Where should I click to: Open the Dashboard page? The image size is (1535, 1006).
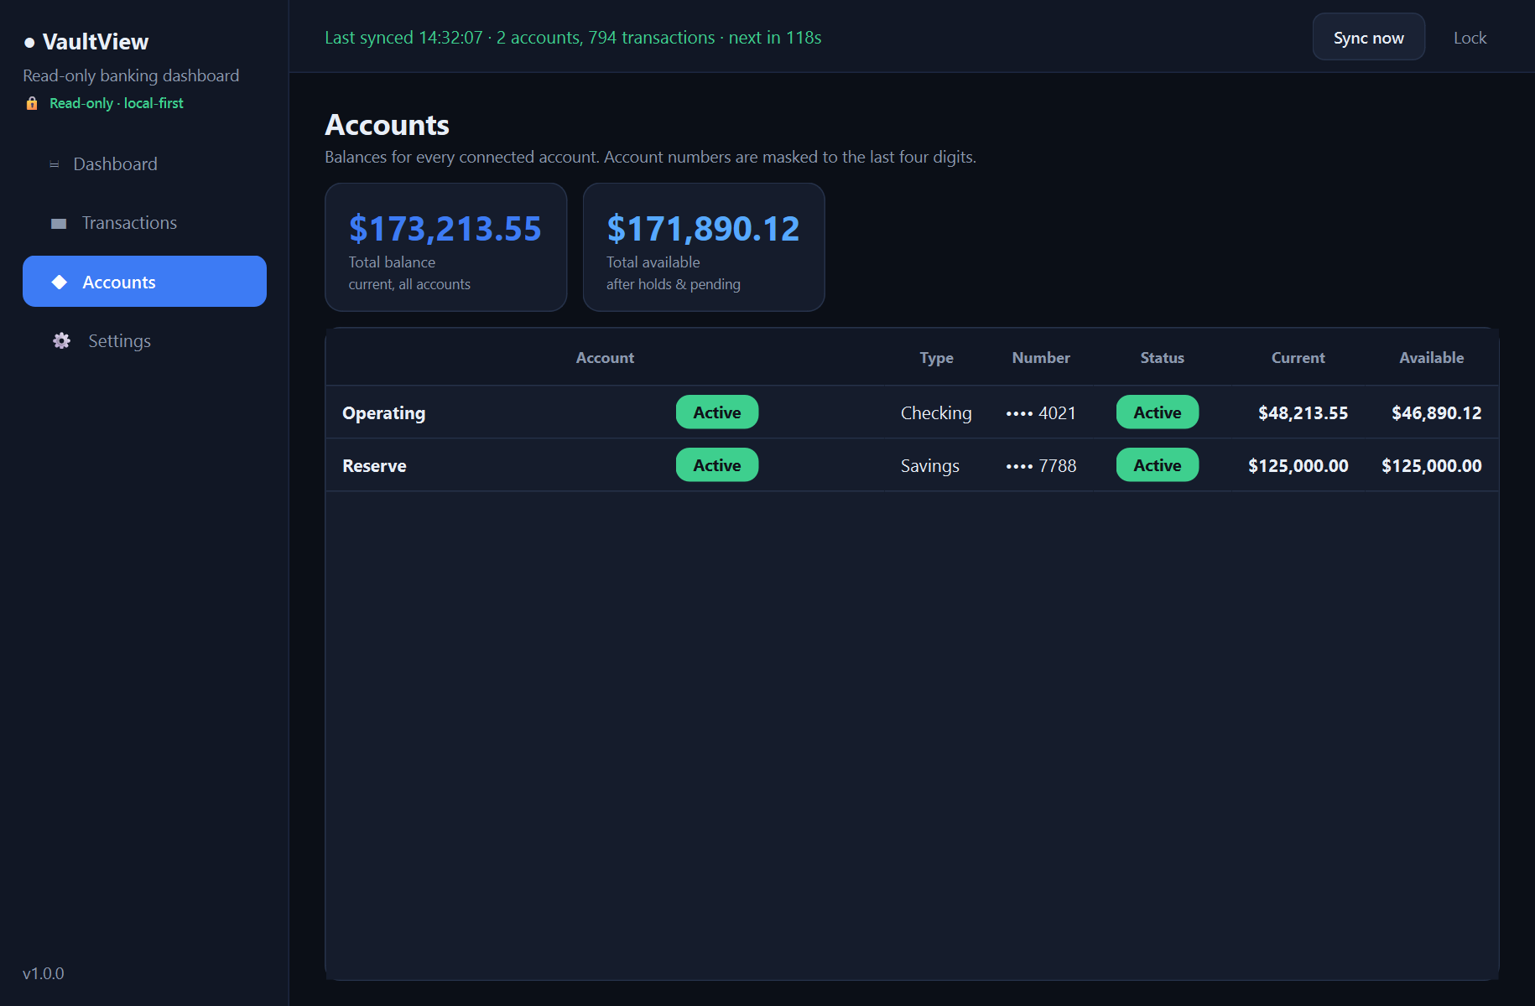point(144,164)
